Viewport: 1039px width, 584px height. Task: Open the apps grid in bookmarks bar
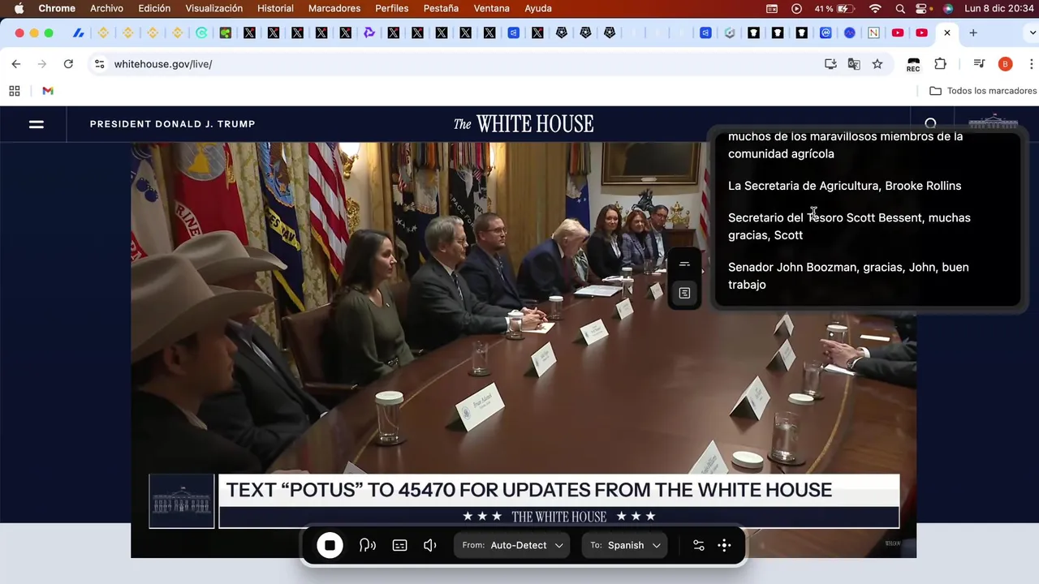pyautogui.click(x=15, y=91)
